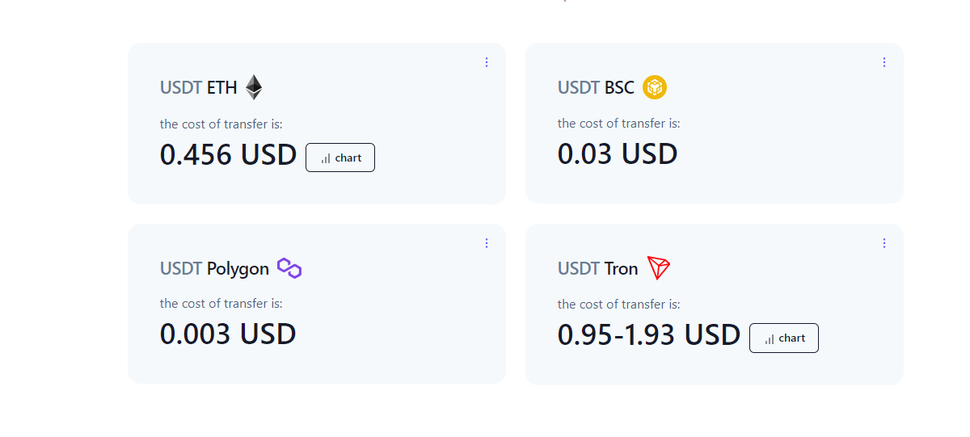Click bar-chart icon in ETH chart button
This screenshot has height=437, width=970.
(325, 158)
